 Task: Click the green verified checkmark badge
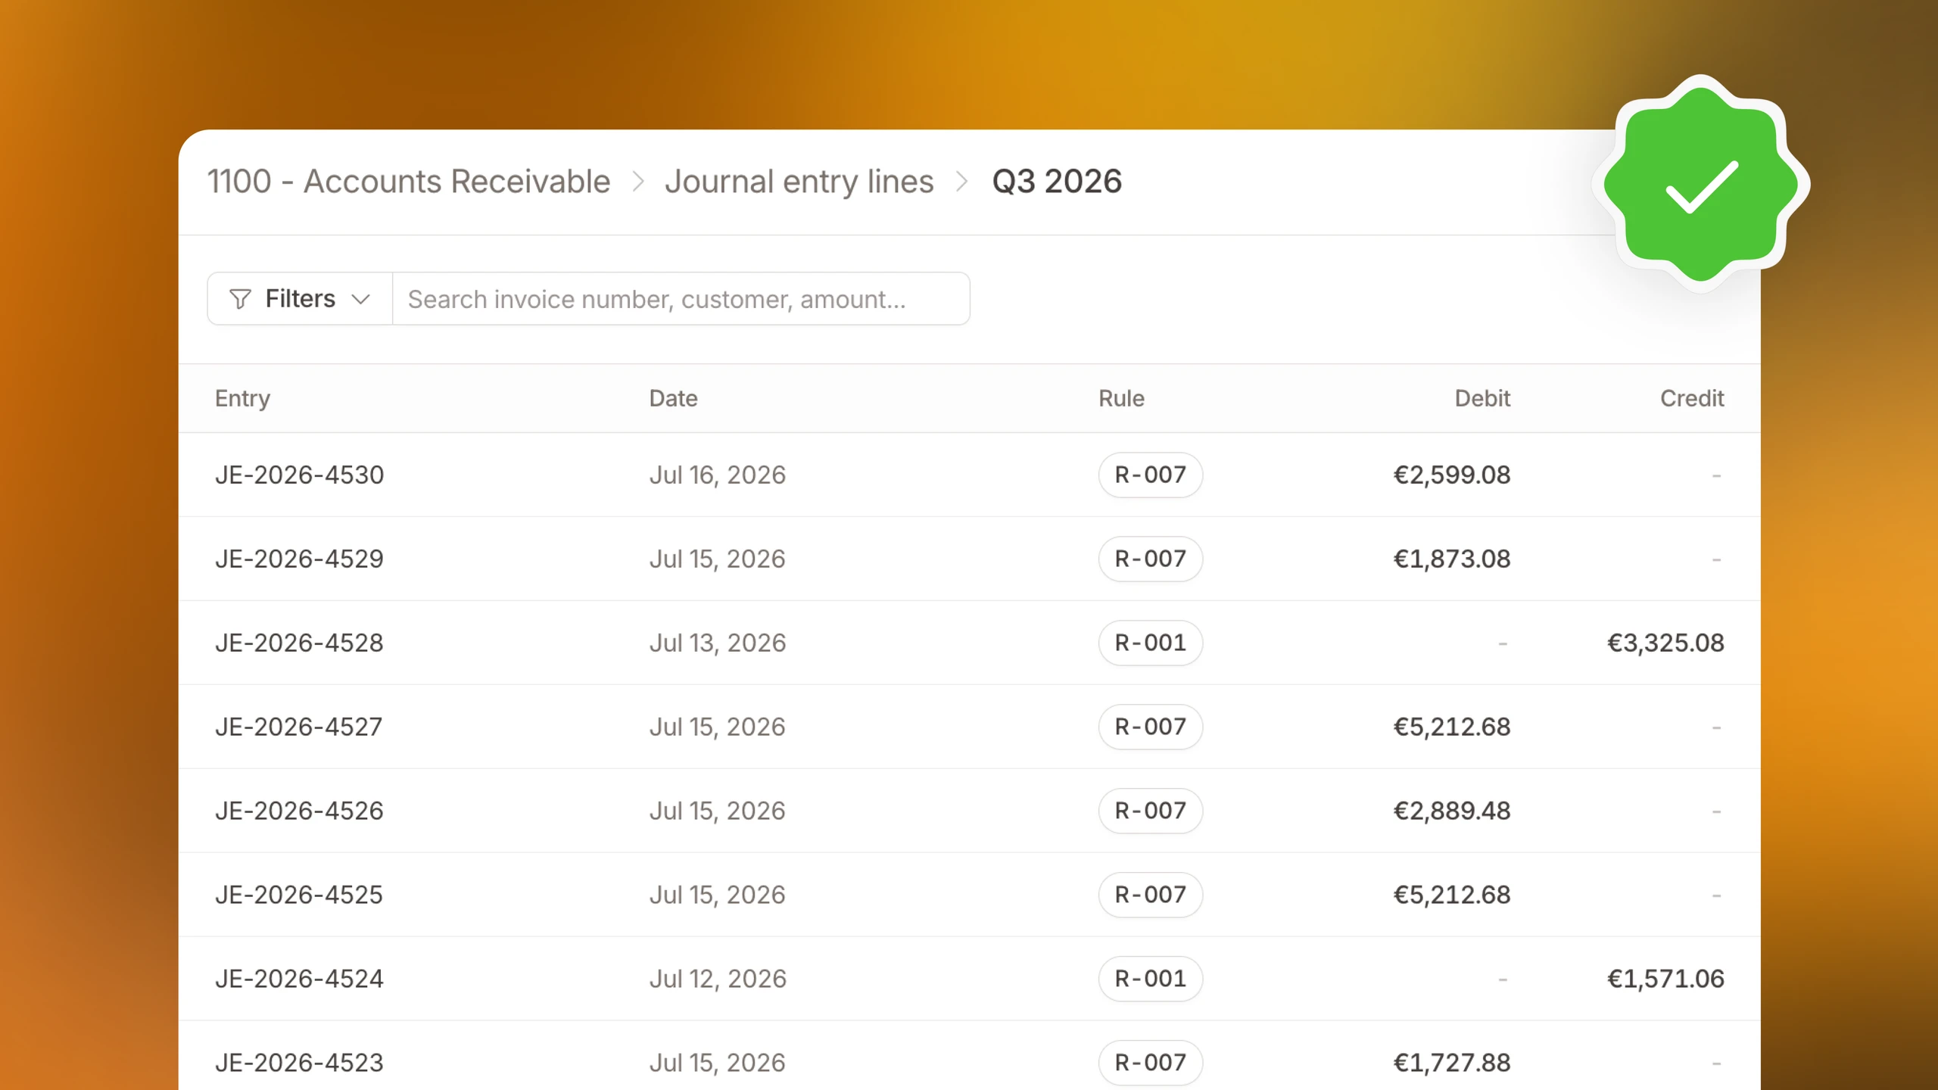(x=1701, y=184)
